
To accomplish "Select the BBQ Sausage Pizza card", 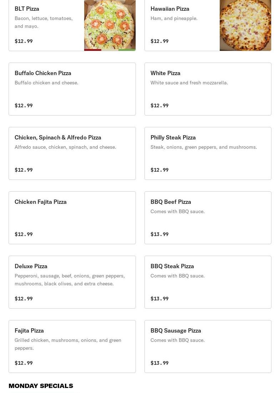I will point(208,347).
